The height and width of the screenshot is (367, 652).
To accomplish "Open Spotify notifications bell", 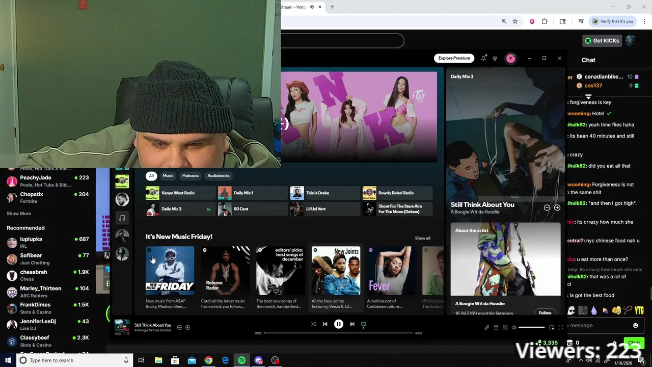I will 483,58.
